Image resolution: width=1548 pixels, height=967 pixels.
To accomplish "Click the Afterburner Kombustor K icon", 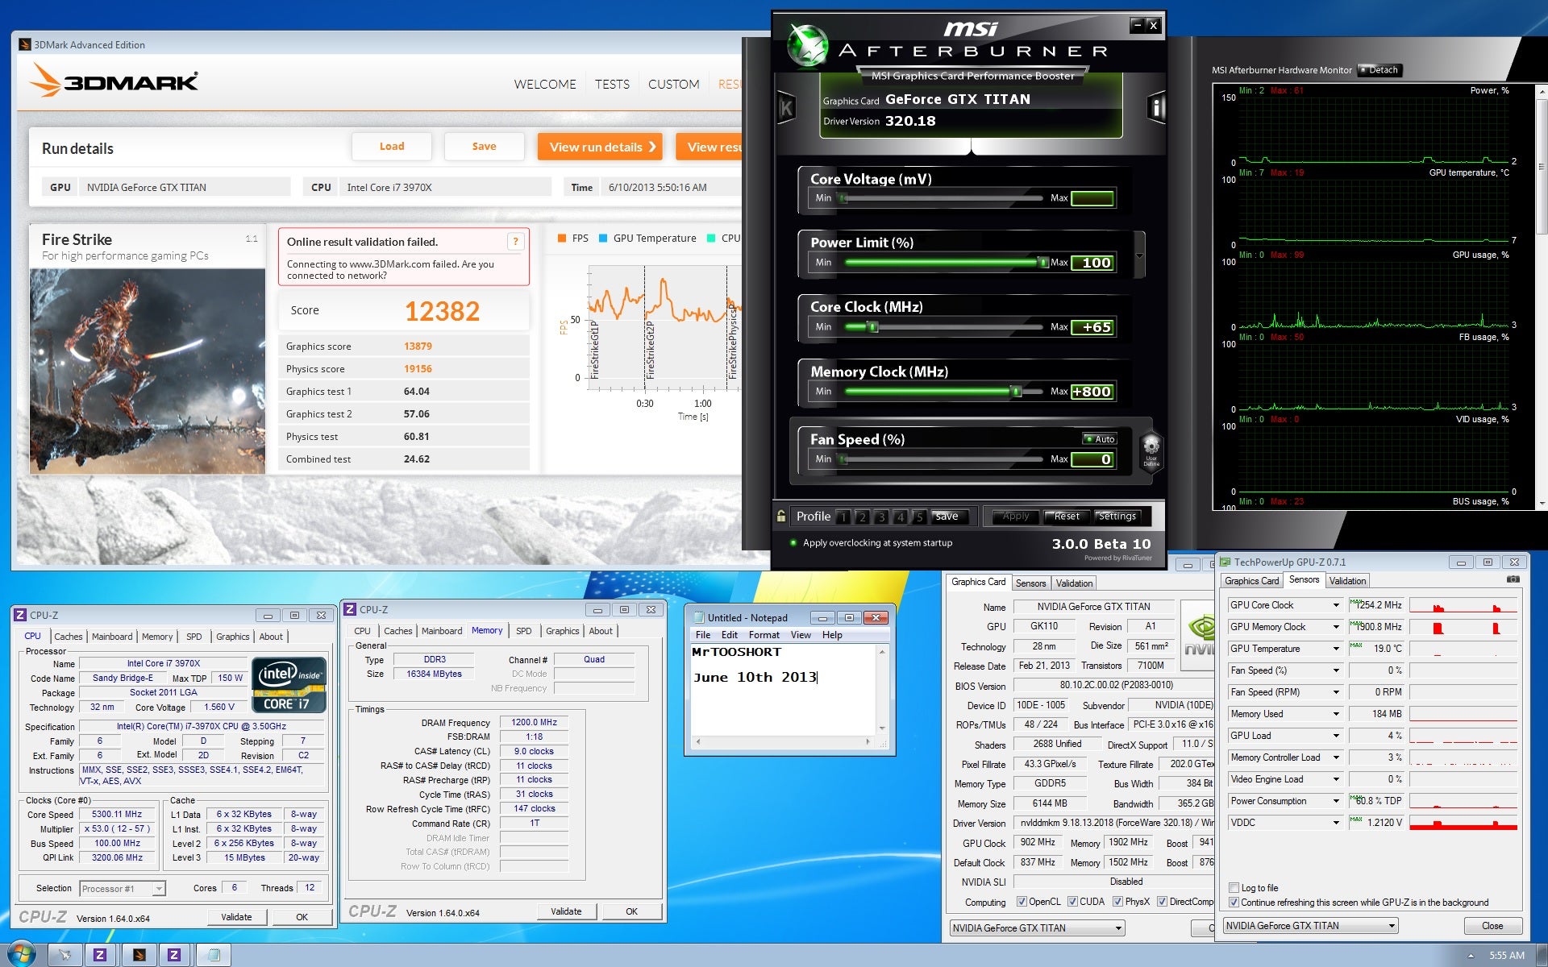I will click(x=786, y=108).
